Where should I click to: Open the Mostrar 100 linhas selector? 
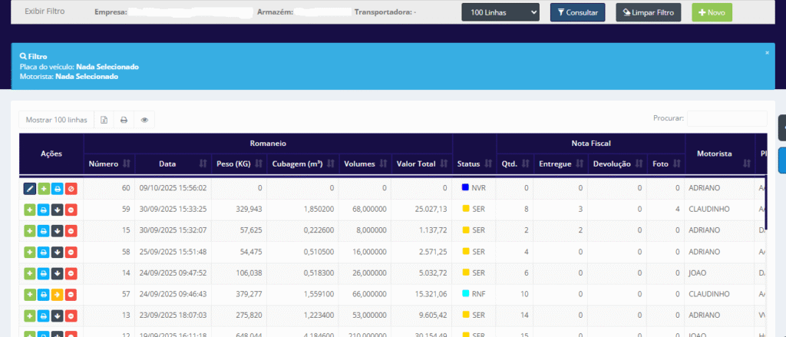click(x=57, y=120)
